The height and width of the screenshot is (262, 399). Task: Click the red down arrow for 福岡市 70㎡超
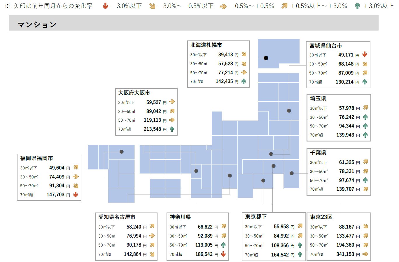tap(75, 194)
